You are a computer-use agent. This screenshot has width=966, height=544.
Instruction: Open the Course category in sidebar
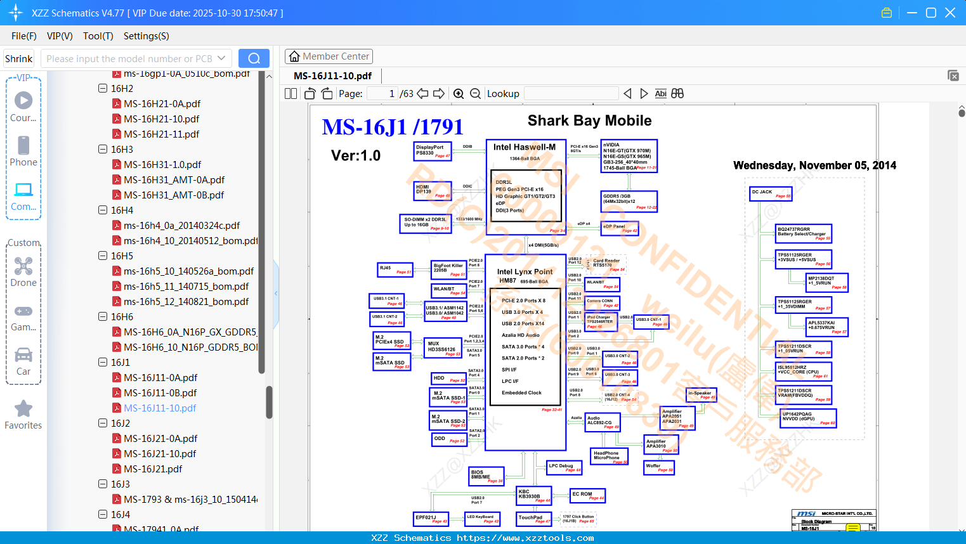[23, 107]
